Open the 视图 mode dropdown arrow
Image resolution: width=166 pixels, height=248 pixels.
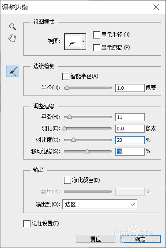tap(83, 42)
